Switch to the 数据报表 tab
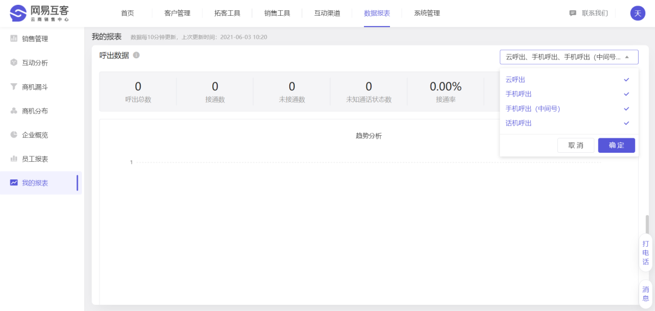655x311 pixels. coord(377,13)
